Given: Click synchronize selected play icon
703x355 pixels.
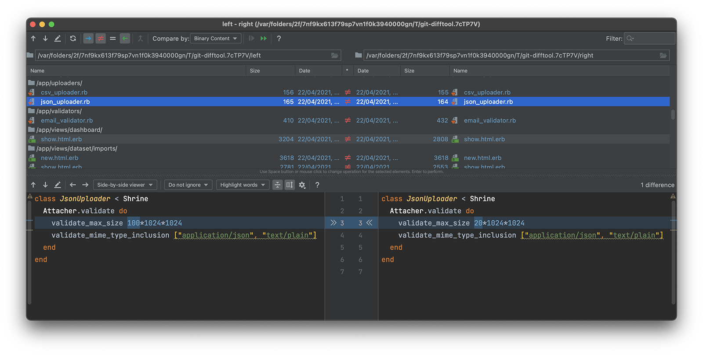Looking at the screenshot, I should coord(251,39).
